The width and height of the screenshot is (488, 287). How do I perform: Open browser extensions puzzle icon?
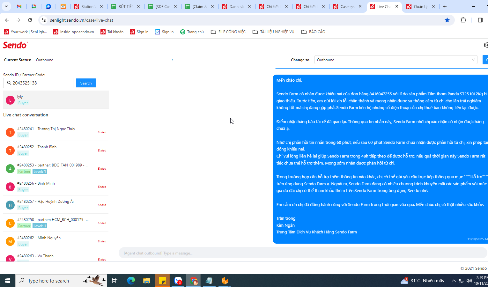point(463,20)
